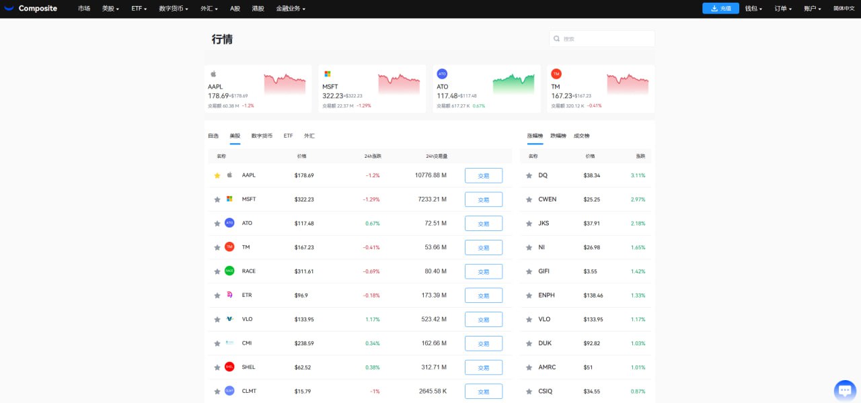861x403 pixels.
Task: Star DQ in the gainers list
Action: [529, 175]
